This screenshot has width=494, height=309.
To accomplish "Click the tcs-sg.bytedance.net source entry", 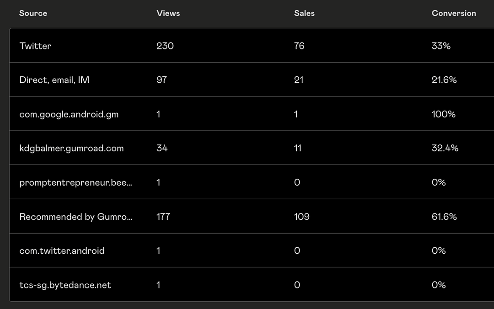I will (x=65, y=285).
